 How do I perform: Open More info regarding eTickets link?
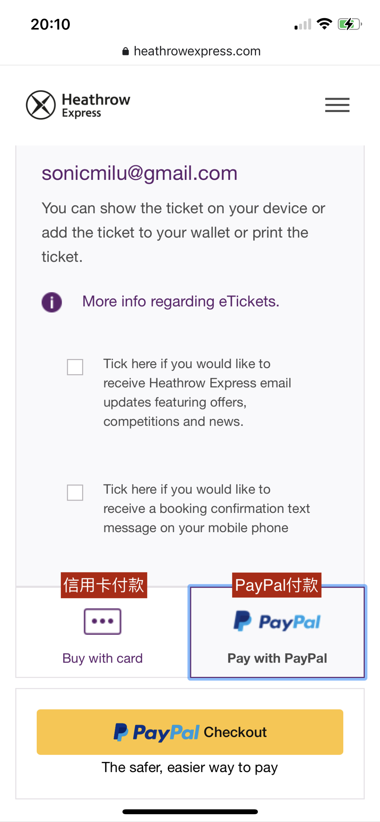coord(181,301)
